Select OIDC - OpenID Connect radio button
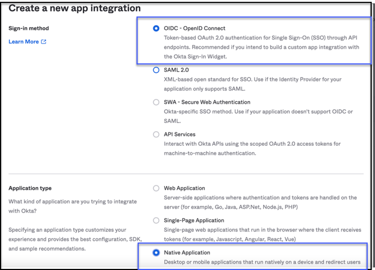Screen dimensions: 375x270 [156, 29]
